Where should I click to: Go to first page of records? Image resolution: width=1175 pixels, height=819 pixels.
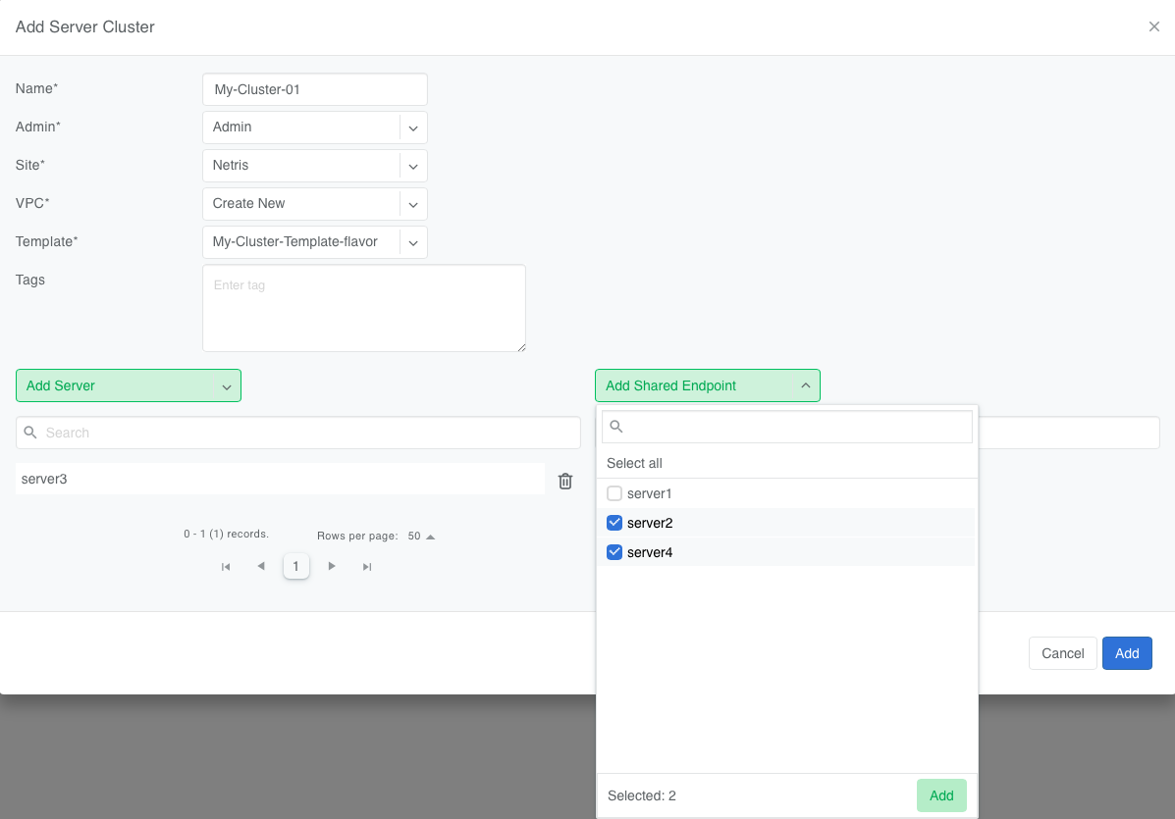coord(226,567)
